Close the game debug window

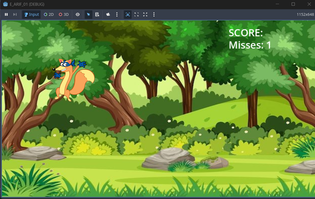click(x=309, y=4)
